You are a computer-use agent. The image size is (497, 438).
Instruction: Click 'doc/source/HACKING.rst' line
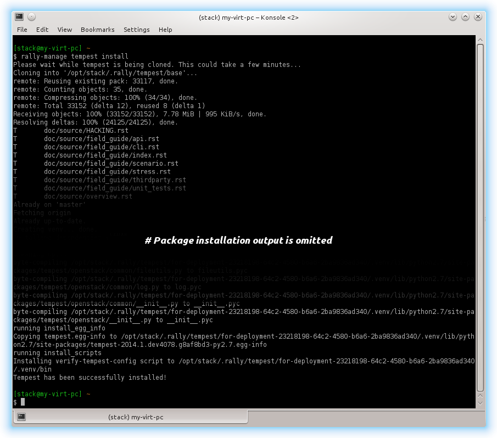click(71, 131)
